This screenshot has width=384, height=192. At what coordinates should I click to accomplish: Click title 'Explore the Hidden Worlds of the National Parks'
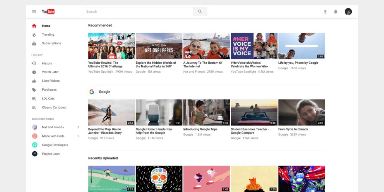click(156, 65)
